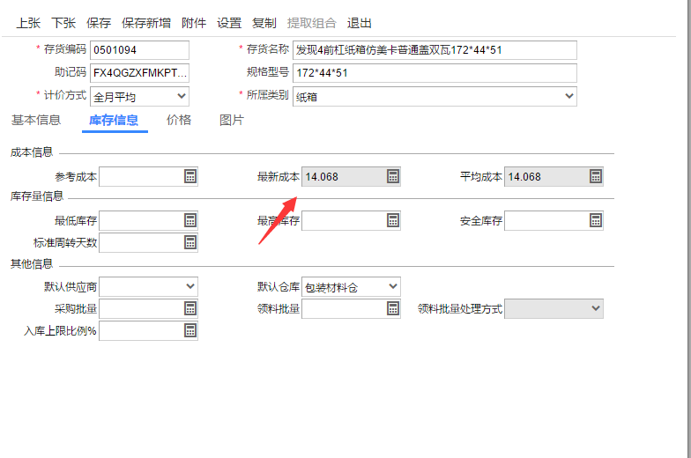
Task: Switch to the 基本信息 tab
Action: [x=36, y=120]
